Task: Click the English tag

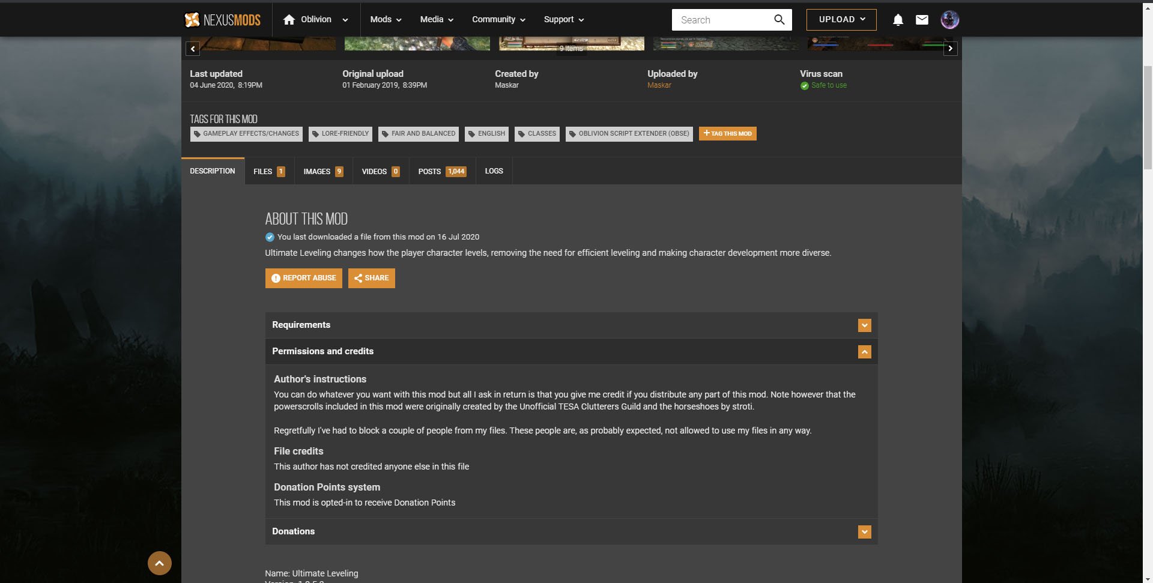Action: (x=486, y=134)
